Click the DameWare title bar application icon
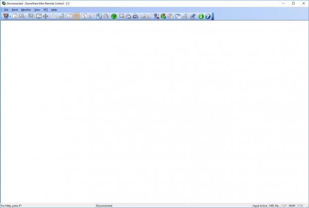 coord(4,4)
